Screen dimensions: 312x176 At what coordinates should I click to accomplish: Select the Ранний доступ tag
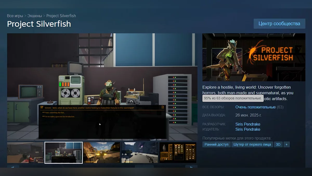click(x=216, y=144)
